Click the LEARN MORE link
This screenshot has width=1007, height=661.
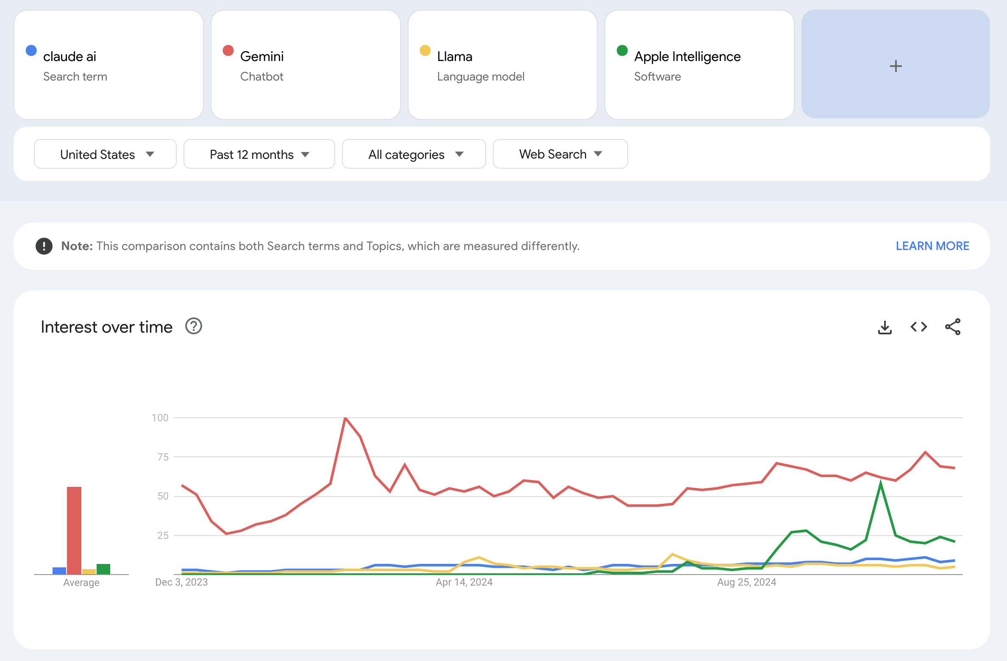pyautogui.click(x=932, y=246)
